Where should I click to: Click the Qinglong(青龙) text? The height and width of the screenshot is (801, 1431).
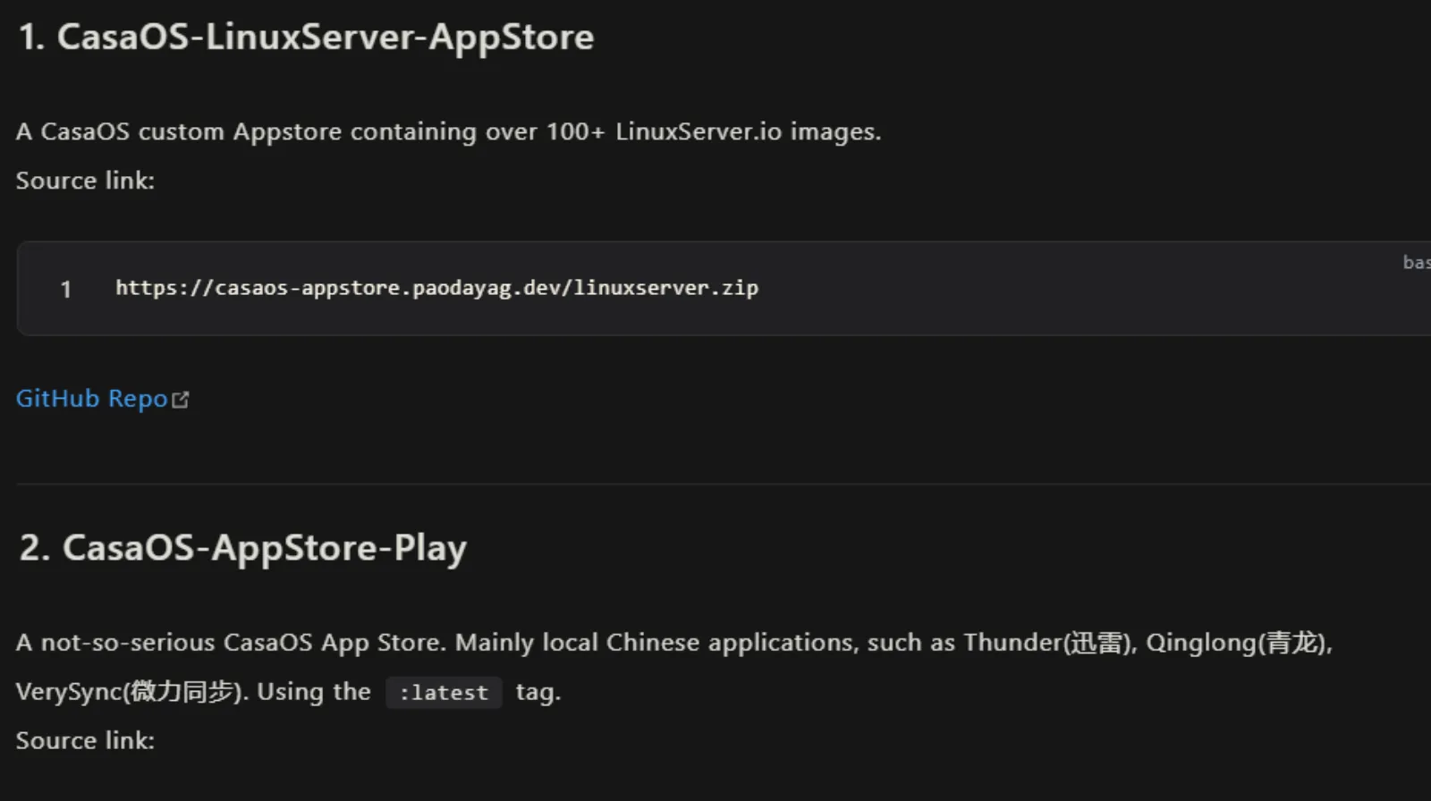[1238, 643]
